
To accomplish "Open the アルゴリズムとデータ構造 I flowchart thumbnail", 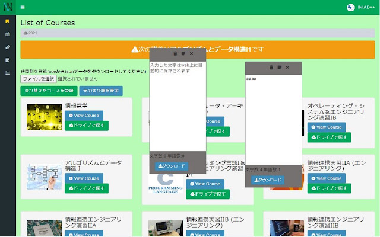I will tap(44, 177).
